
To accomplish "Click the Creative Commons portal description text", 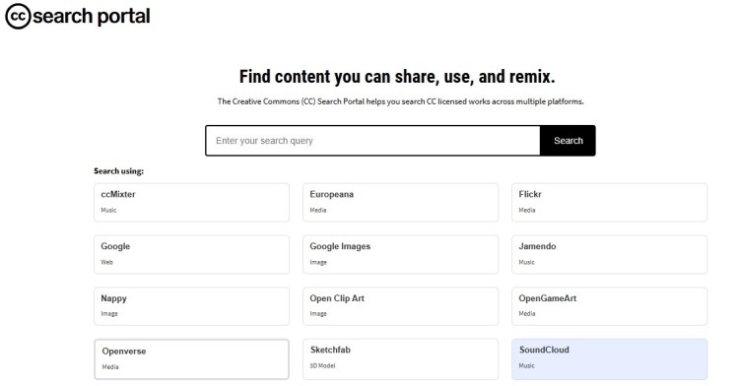I will tap(400, 101).
